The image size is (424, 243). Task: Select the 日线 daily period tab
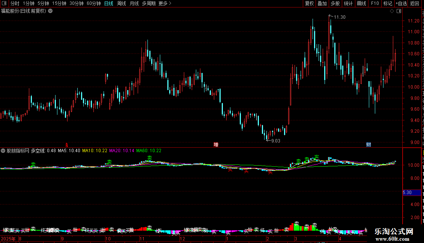(x=109, y=3)
